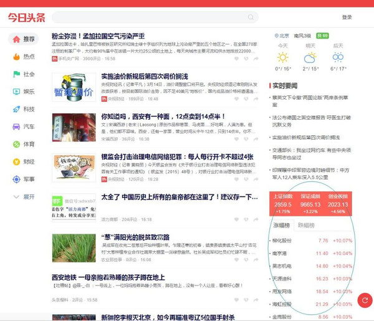
Task: Select stock row 用友网络
Action: pos(311,292)
